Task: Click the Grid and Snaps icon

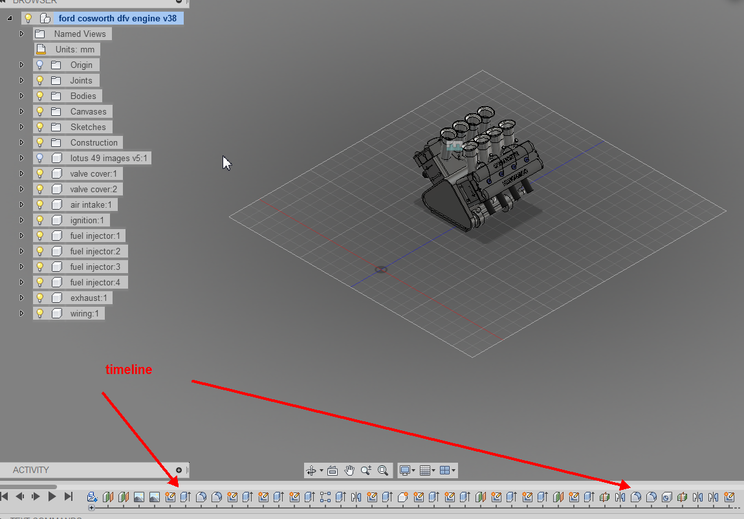Action: click(x=425, y=470)
